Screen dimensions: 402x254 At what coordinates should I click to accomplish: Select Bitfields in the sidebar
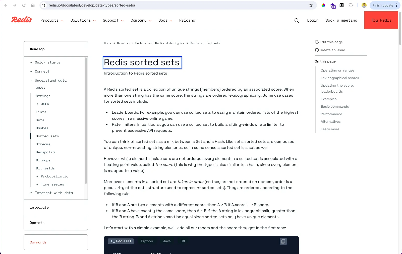[45, 168]
